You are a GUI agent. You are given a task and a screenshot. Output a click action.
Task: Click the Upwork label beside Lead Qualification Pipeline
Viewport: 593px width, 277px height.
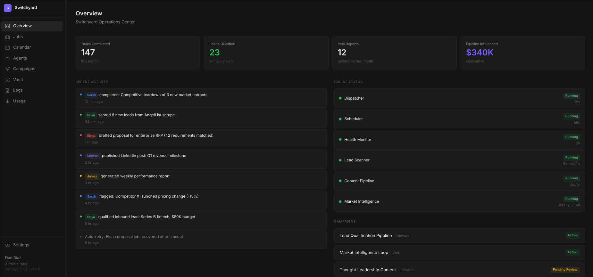403,236
